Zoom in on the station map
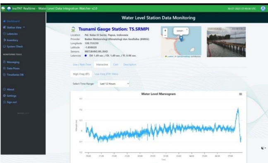This screenshot has width=268, height=163. [x=165, y=31]
